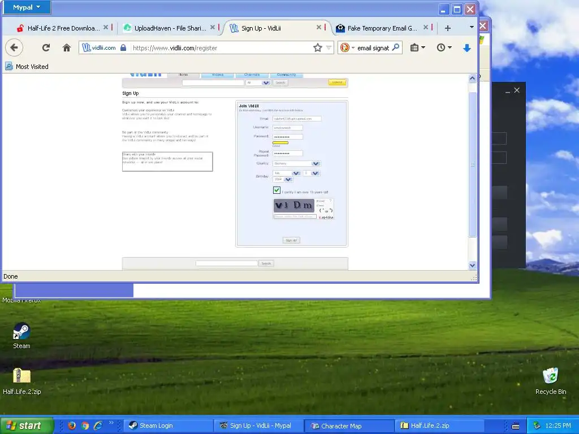579x434 pixels.
Task: Open the browser home page icon
Action: tap(67, 47)
